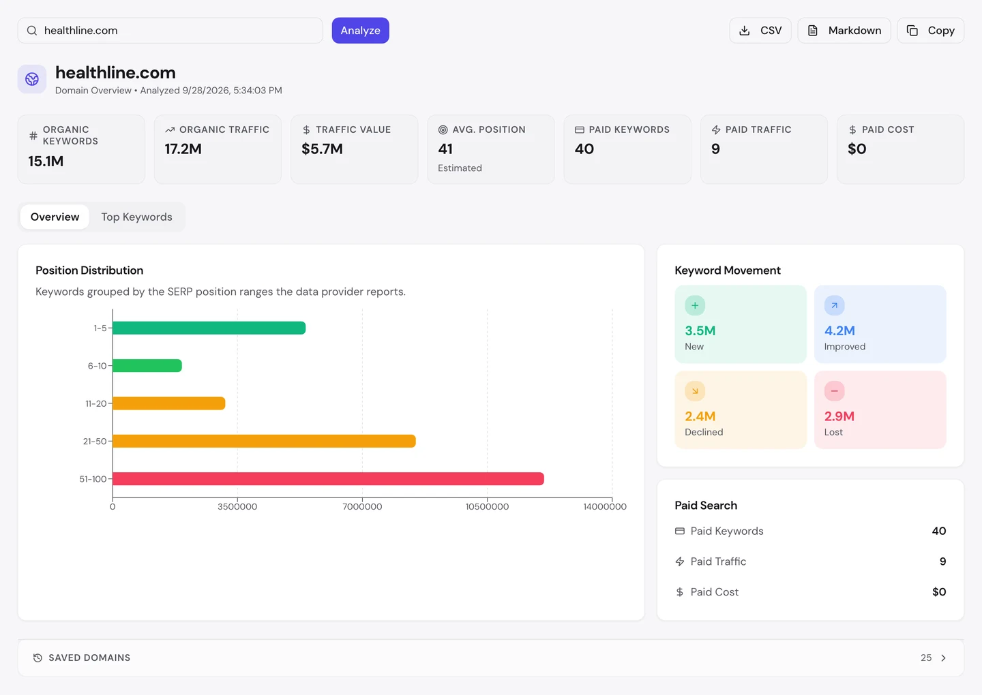Click the Saved Domains count 25
This screenshot has height=695, width=982.
coord(926,658)
